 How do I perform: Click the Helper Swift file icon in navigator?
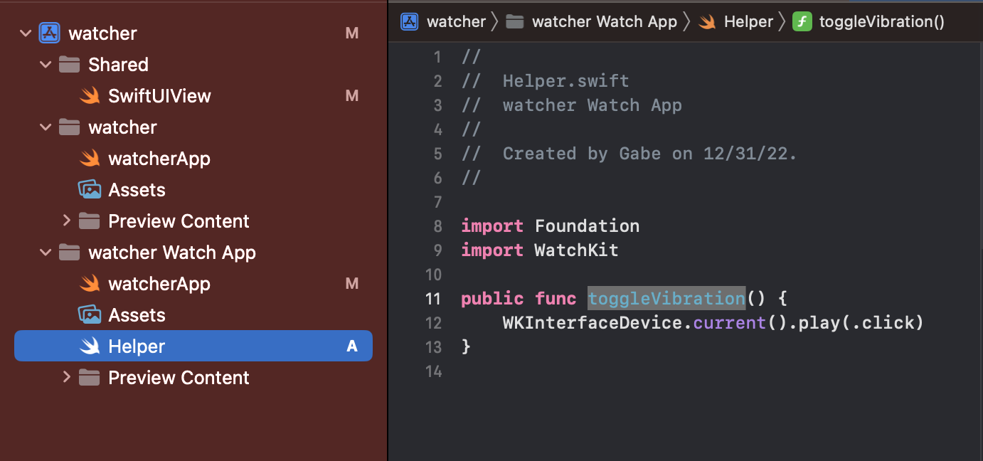click(90, 346)
